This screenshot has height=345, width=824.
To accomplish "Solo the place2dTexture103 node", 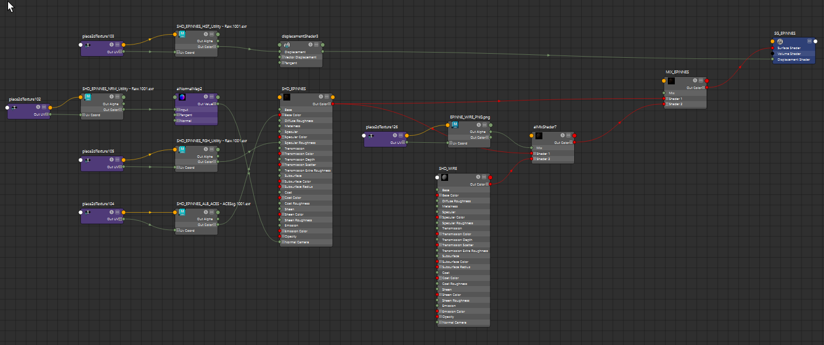I will pos(111,44).
